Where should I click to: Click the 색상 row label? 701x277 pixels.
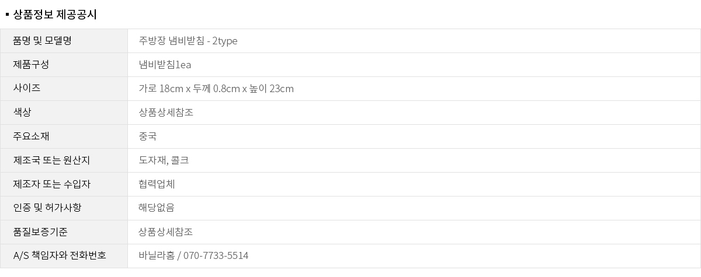[x=22, y=113]
